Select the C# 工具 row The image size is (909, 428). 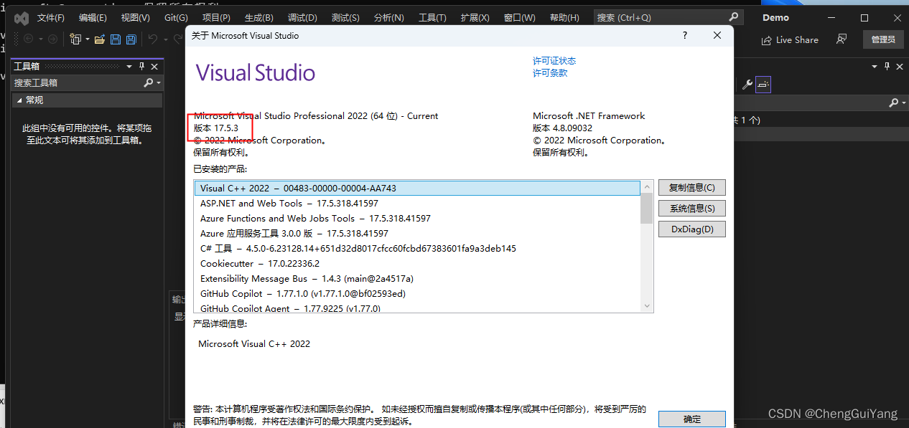418,249
